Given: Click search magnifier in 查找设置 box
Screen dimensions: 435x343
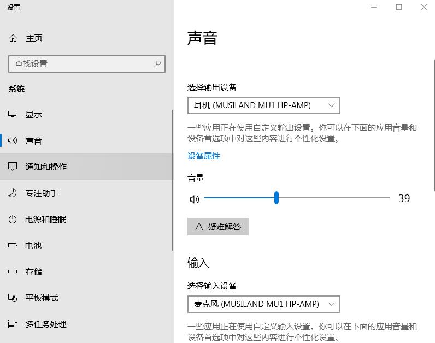Looking at the screenshot, I should click(x=157, y=64).
